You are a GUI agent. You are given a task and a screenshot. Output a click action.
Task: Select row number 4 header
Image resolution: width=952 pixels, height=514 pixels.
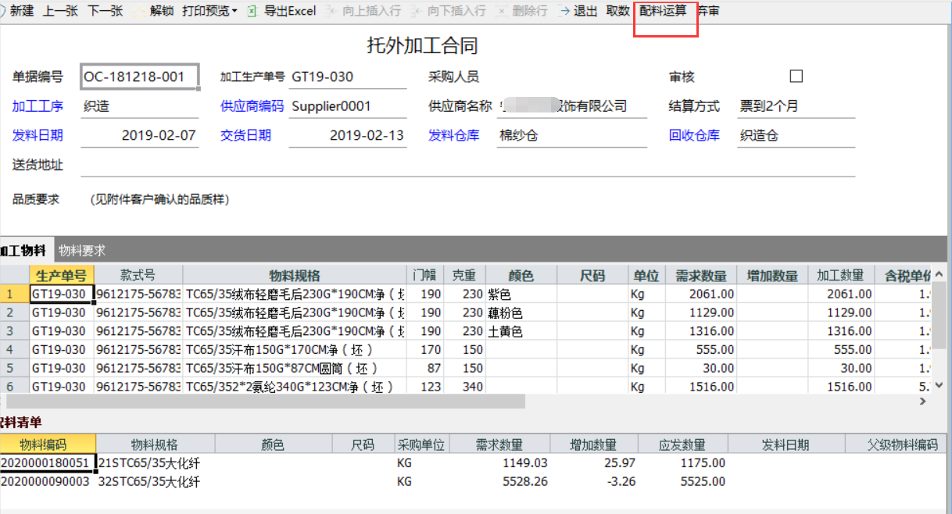[15, 349]
